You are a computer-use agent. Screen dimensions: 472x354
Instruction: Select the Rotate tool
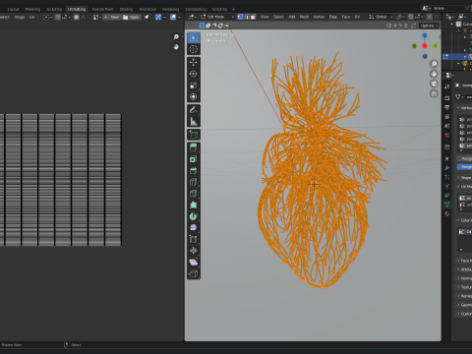click(x=194, y=74)
